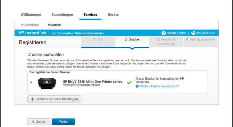Image resolution: width=233 pixels, height=127 pixels.
Task: Click the green compatibility checkmark
Action: [129, 82]
